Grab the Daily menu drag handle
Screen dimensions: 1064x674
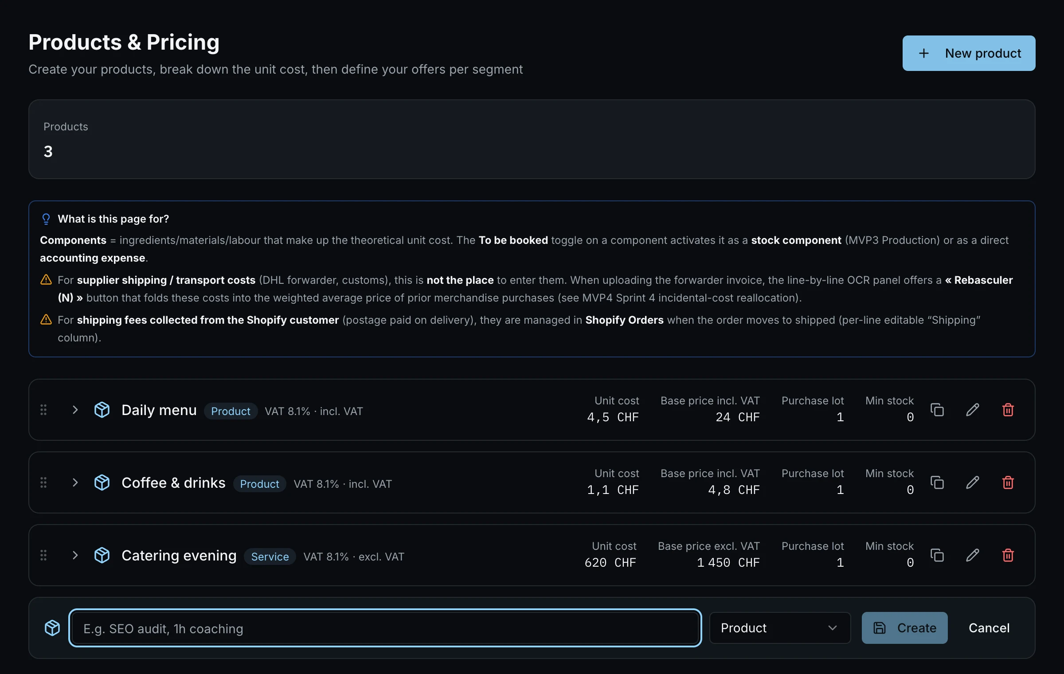pos(43,410)
